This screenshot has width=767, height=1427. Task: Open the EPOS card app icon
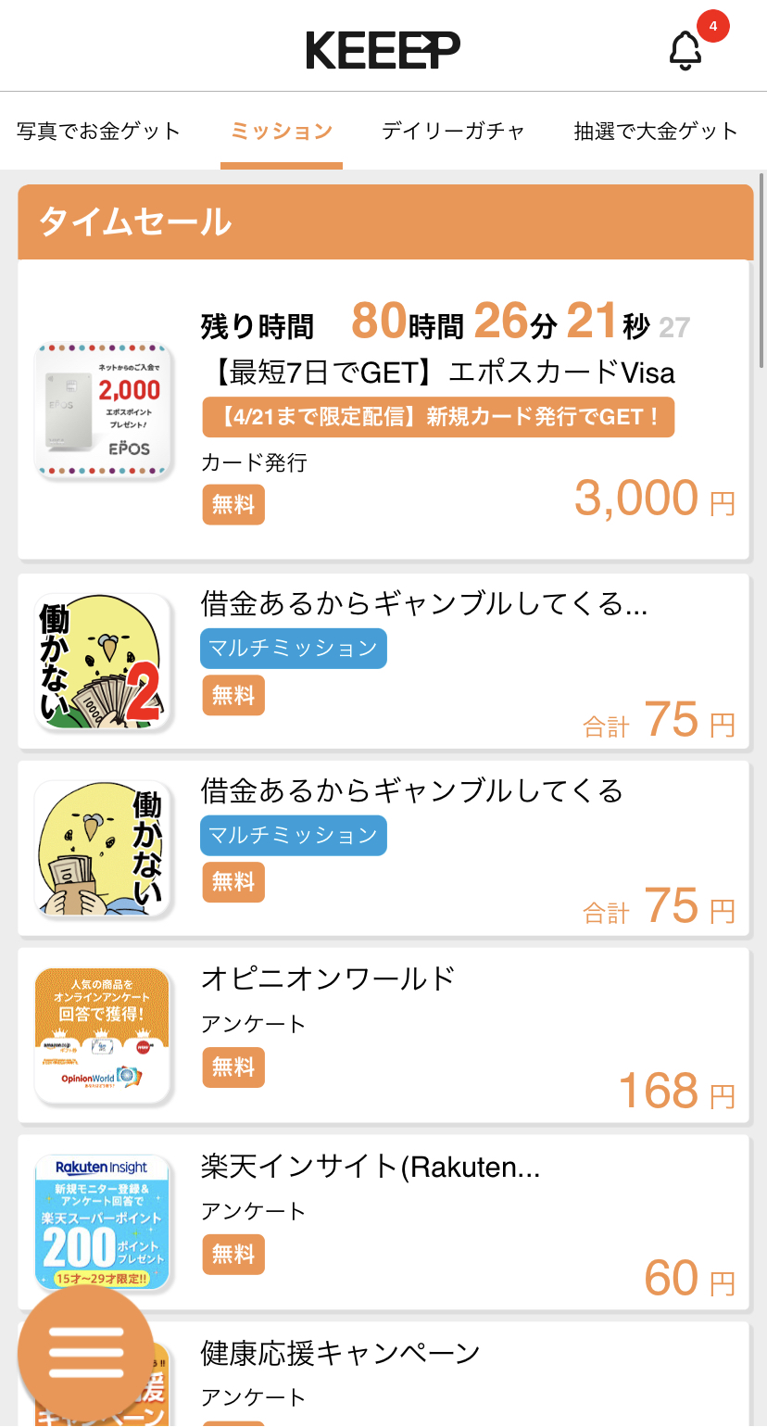coord(104,411)
